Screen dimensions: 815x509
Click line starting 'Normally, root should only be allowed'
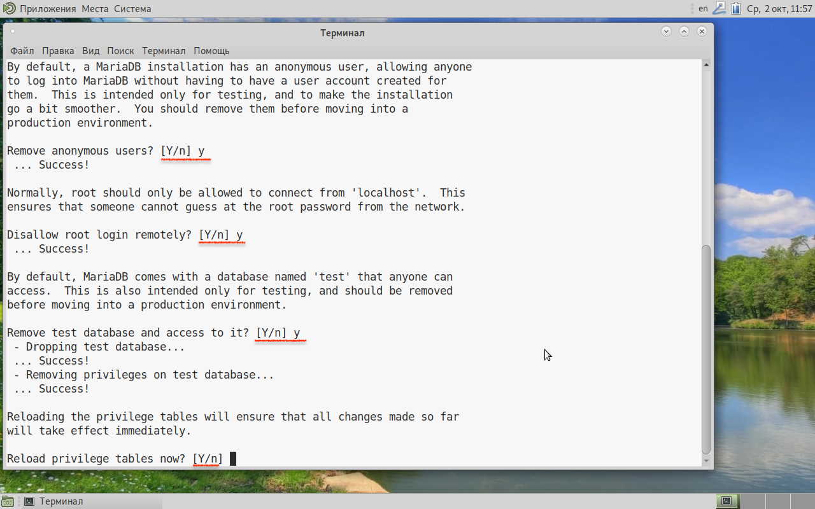[236, 193]
